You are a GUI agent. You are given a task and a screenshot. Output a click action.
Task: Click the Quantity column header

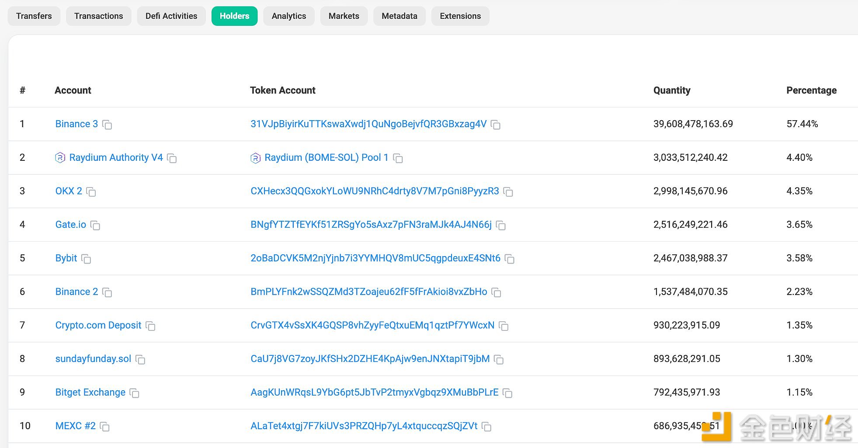(x=672, y=90)
